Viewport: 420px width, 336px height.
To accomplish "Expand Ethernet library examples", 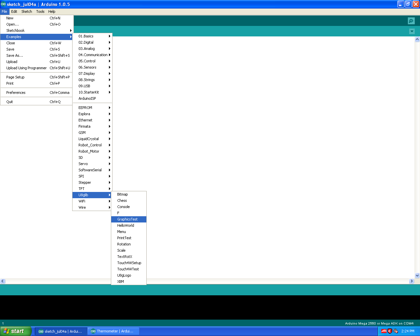I will (92, 120).
